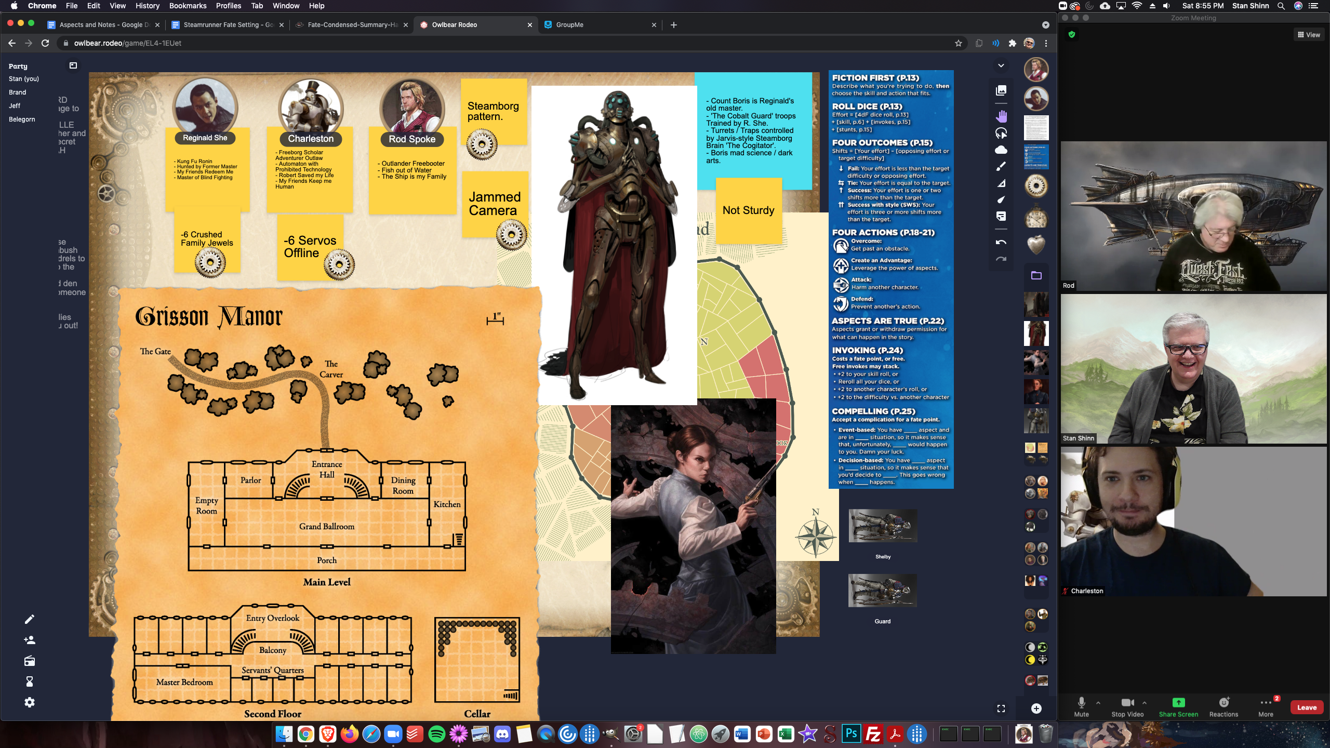Viewport: 1330px width, 748px height.
Task: Stop Video in Zoom meeting
Action: click(1127, 706)
